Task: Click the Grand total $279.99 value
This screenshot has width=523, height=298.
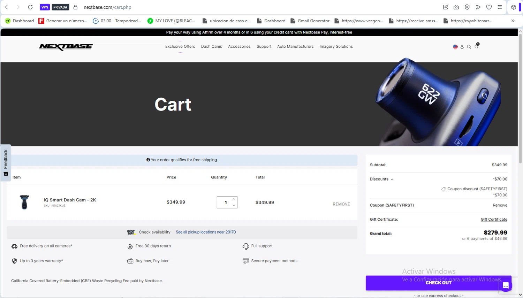Action: click(x=495, y=233)
